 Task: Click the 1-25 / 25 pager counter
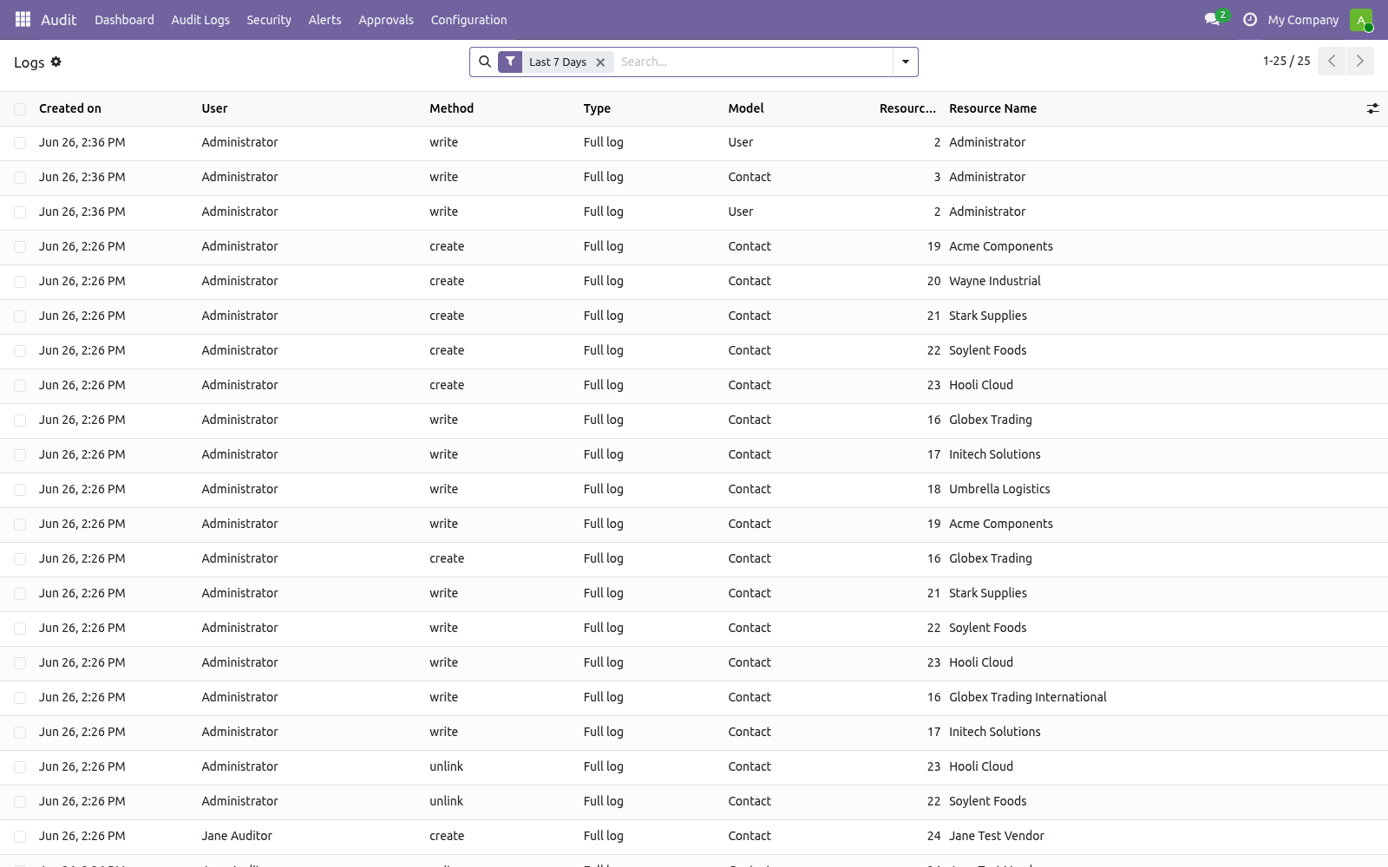click(1287, 61)
